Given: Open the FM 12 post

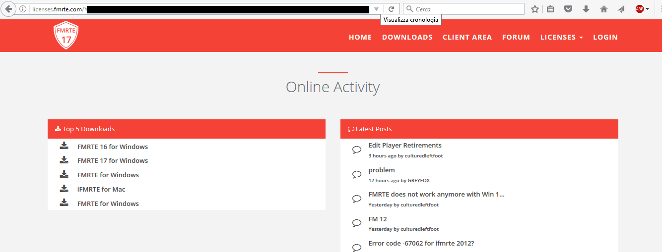Looking at the screenshot, I should pos(378,219).
